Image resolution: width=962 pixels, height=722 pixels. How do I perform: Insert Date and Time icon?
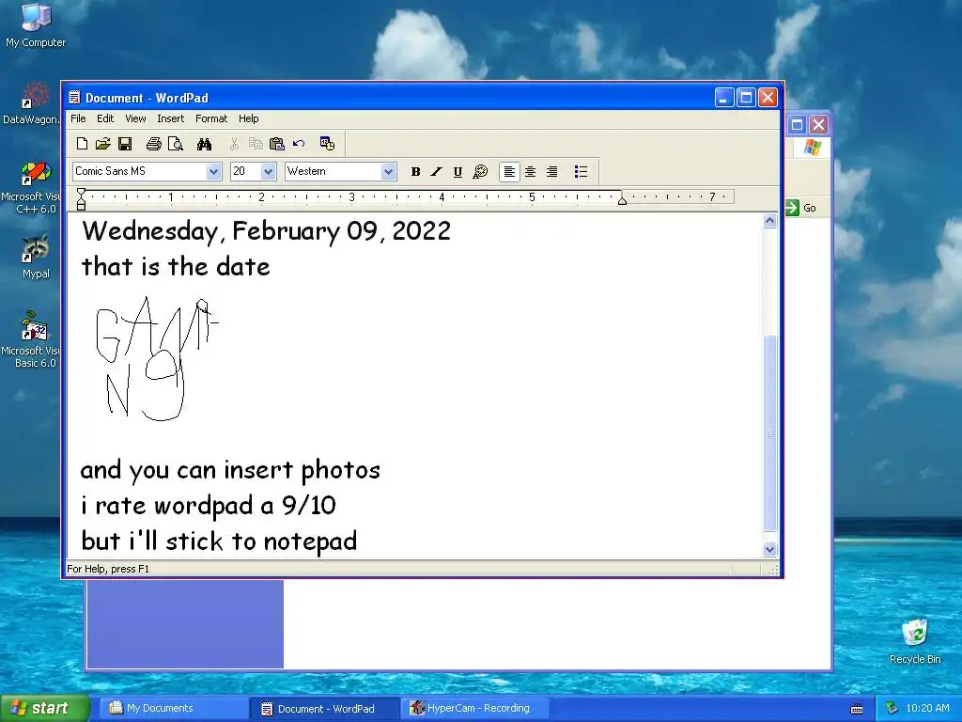pos(327,144)
